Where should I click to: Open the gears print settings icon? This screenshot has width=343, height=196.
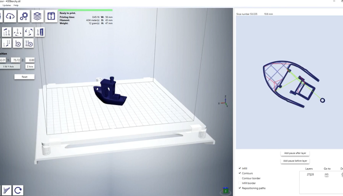24,16
